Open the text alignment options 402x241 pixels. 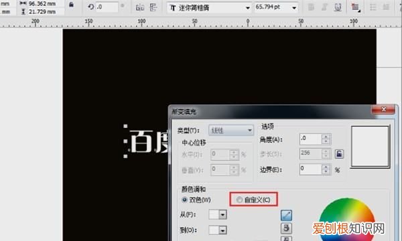click(355, 7)
